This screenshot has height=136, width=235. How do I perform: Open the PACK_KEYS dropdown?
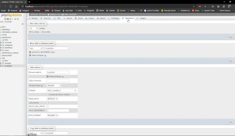[x=52, y=99]
